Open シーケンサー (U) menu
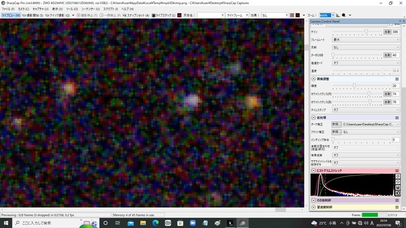The height and width of the screenshot is (228, 406). coord(91,9)
